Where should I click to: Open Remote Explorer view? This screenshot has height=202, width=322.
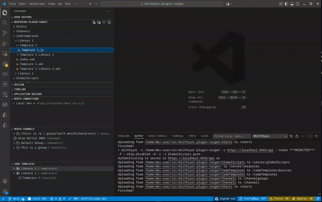[x=5, y=54]
